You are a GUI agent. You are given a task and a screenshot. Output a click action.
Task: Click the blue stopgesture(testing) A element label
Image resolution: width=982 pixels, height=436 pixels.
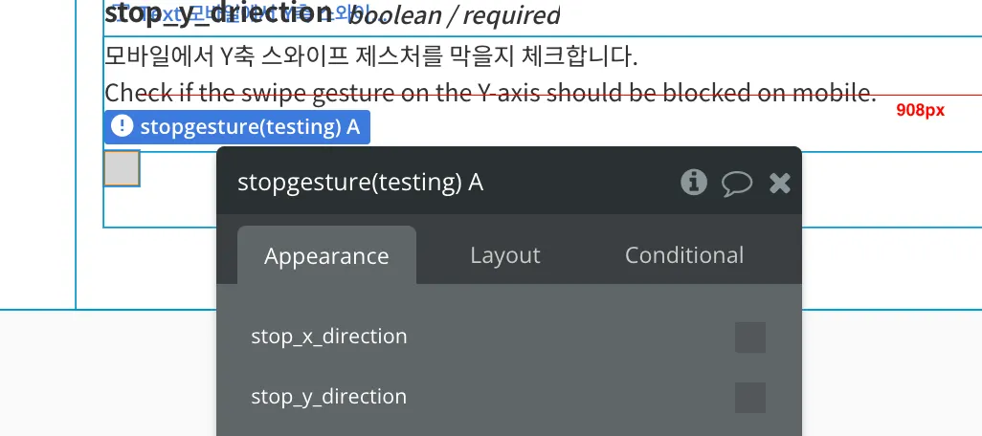[x=249, y=127]
